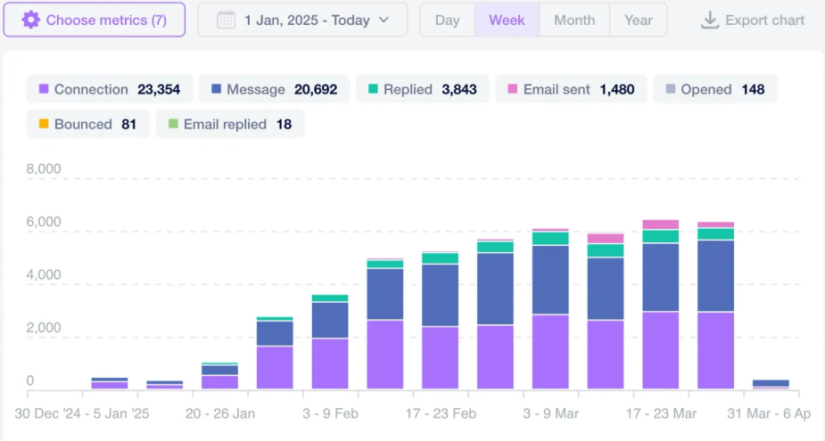Hide the Replied series in legend
This screenshot has width=825, height=441.
pos(423,89)
